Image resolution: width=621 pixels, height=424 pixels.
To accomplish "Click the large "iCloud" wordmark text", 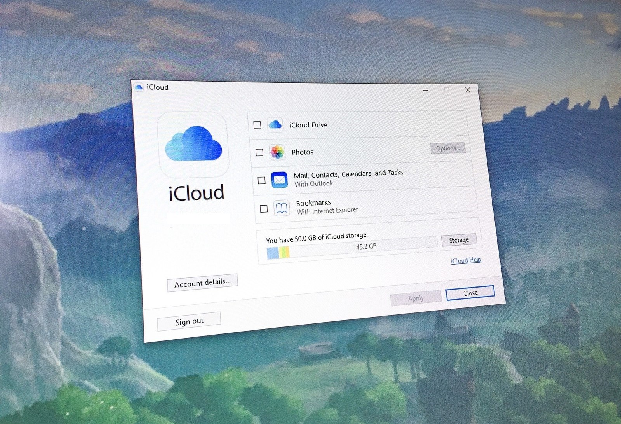I will click(197, 192).
